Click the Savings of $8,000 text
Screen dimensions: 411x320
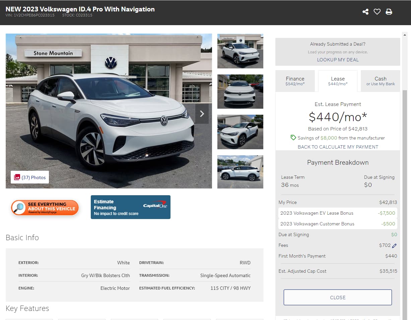pos(341,138)
